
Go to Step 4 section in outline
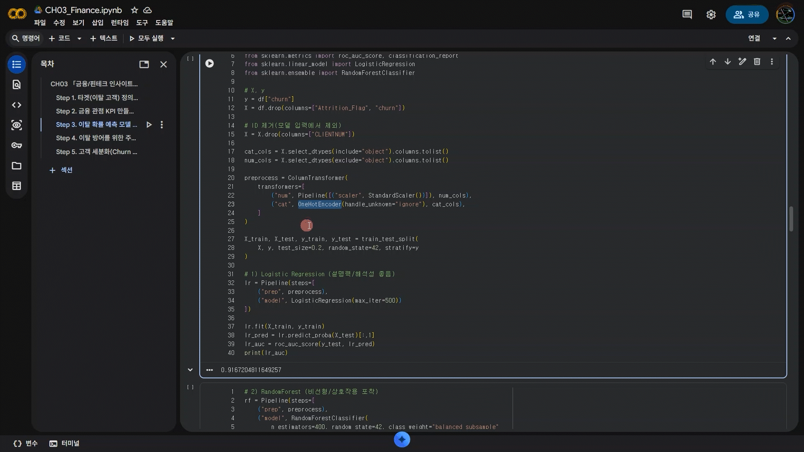(96, 138)
